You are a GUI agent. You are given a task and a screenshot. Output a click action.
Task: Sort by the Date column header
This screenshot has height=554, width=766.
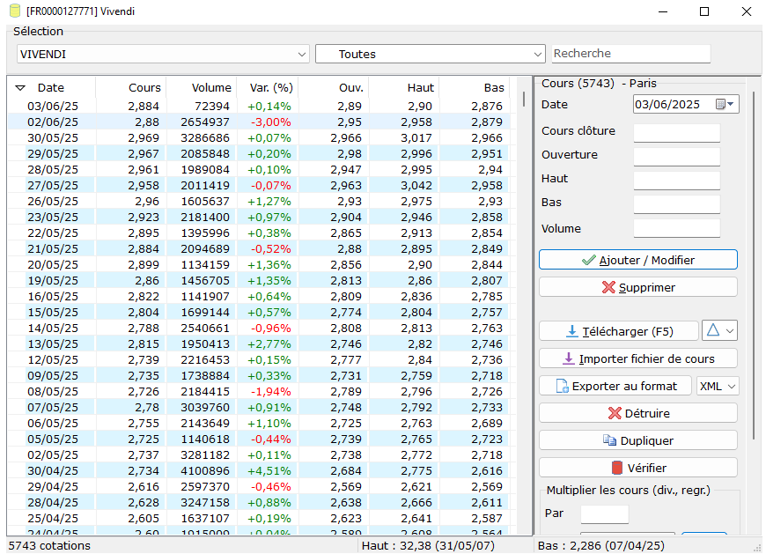point(51,87)
